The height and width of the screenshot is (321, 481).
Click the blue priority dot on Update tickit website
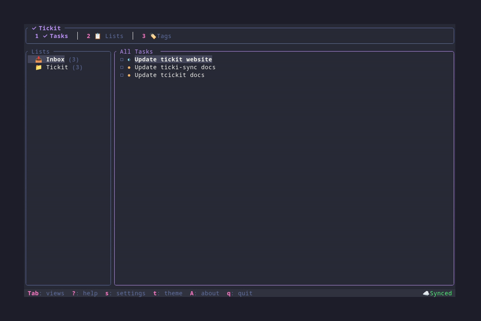click(x=129, y=59)
